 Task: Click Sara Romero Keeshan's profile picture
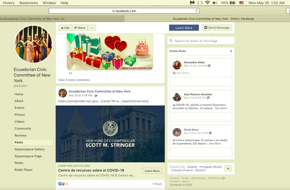177,97
